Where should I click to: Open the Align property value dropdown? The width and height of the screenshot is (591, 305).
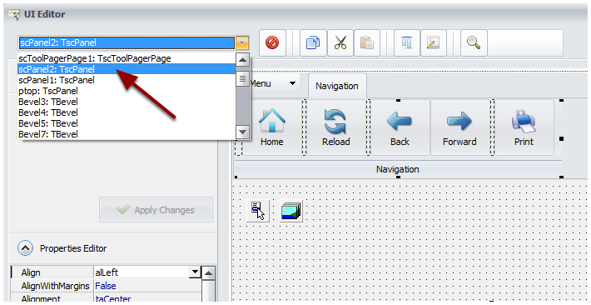click(x=195, y=272)
